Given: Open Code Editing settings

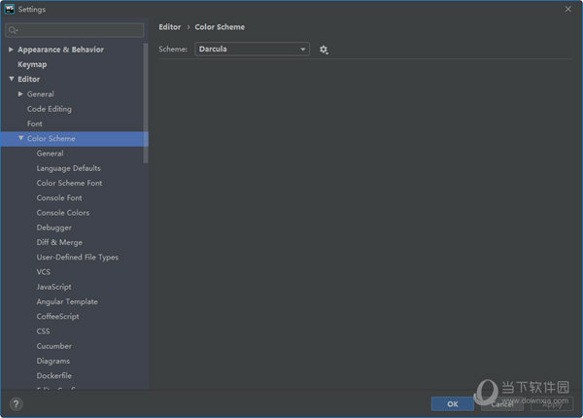Looking at the screenshot, I should click(x=50, y=109).
